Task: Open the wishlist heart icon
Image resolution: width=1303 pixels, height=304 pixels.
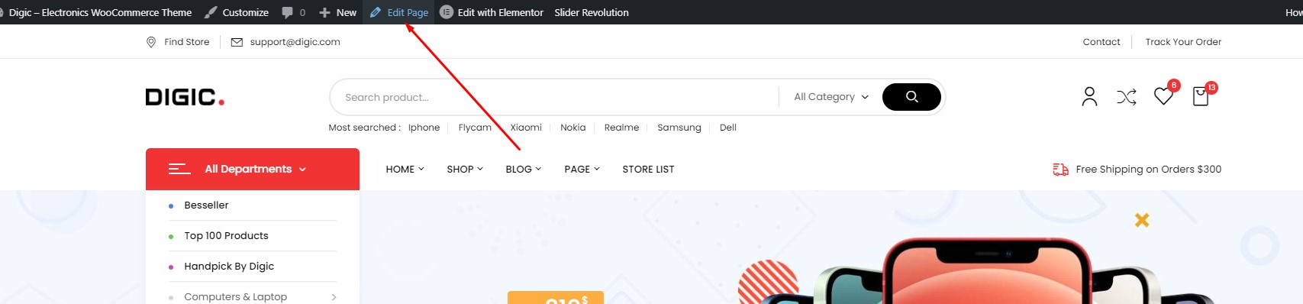Action: tap(1163, 96)
